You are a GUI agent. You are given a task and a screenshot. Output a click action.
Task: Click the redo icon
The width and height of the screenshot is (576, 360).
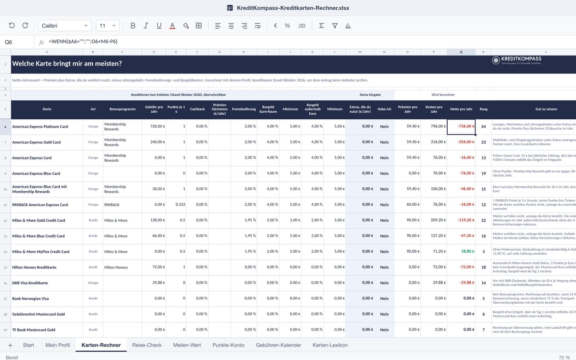[25, 26]
